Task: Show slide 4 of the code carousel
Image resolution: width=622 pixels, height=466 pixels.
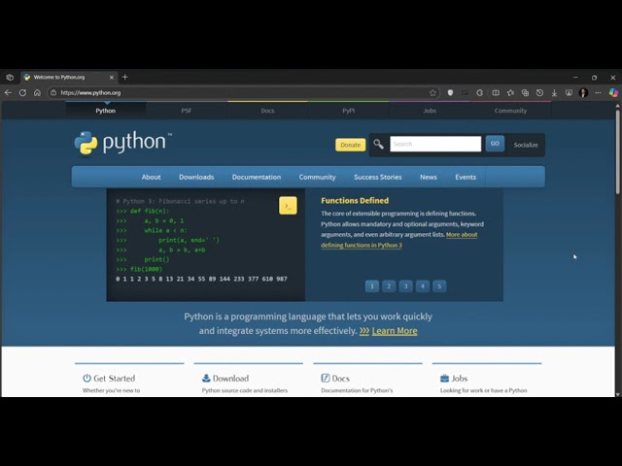Action: coord(423,286)
